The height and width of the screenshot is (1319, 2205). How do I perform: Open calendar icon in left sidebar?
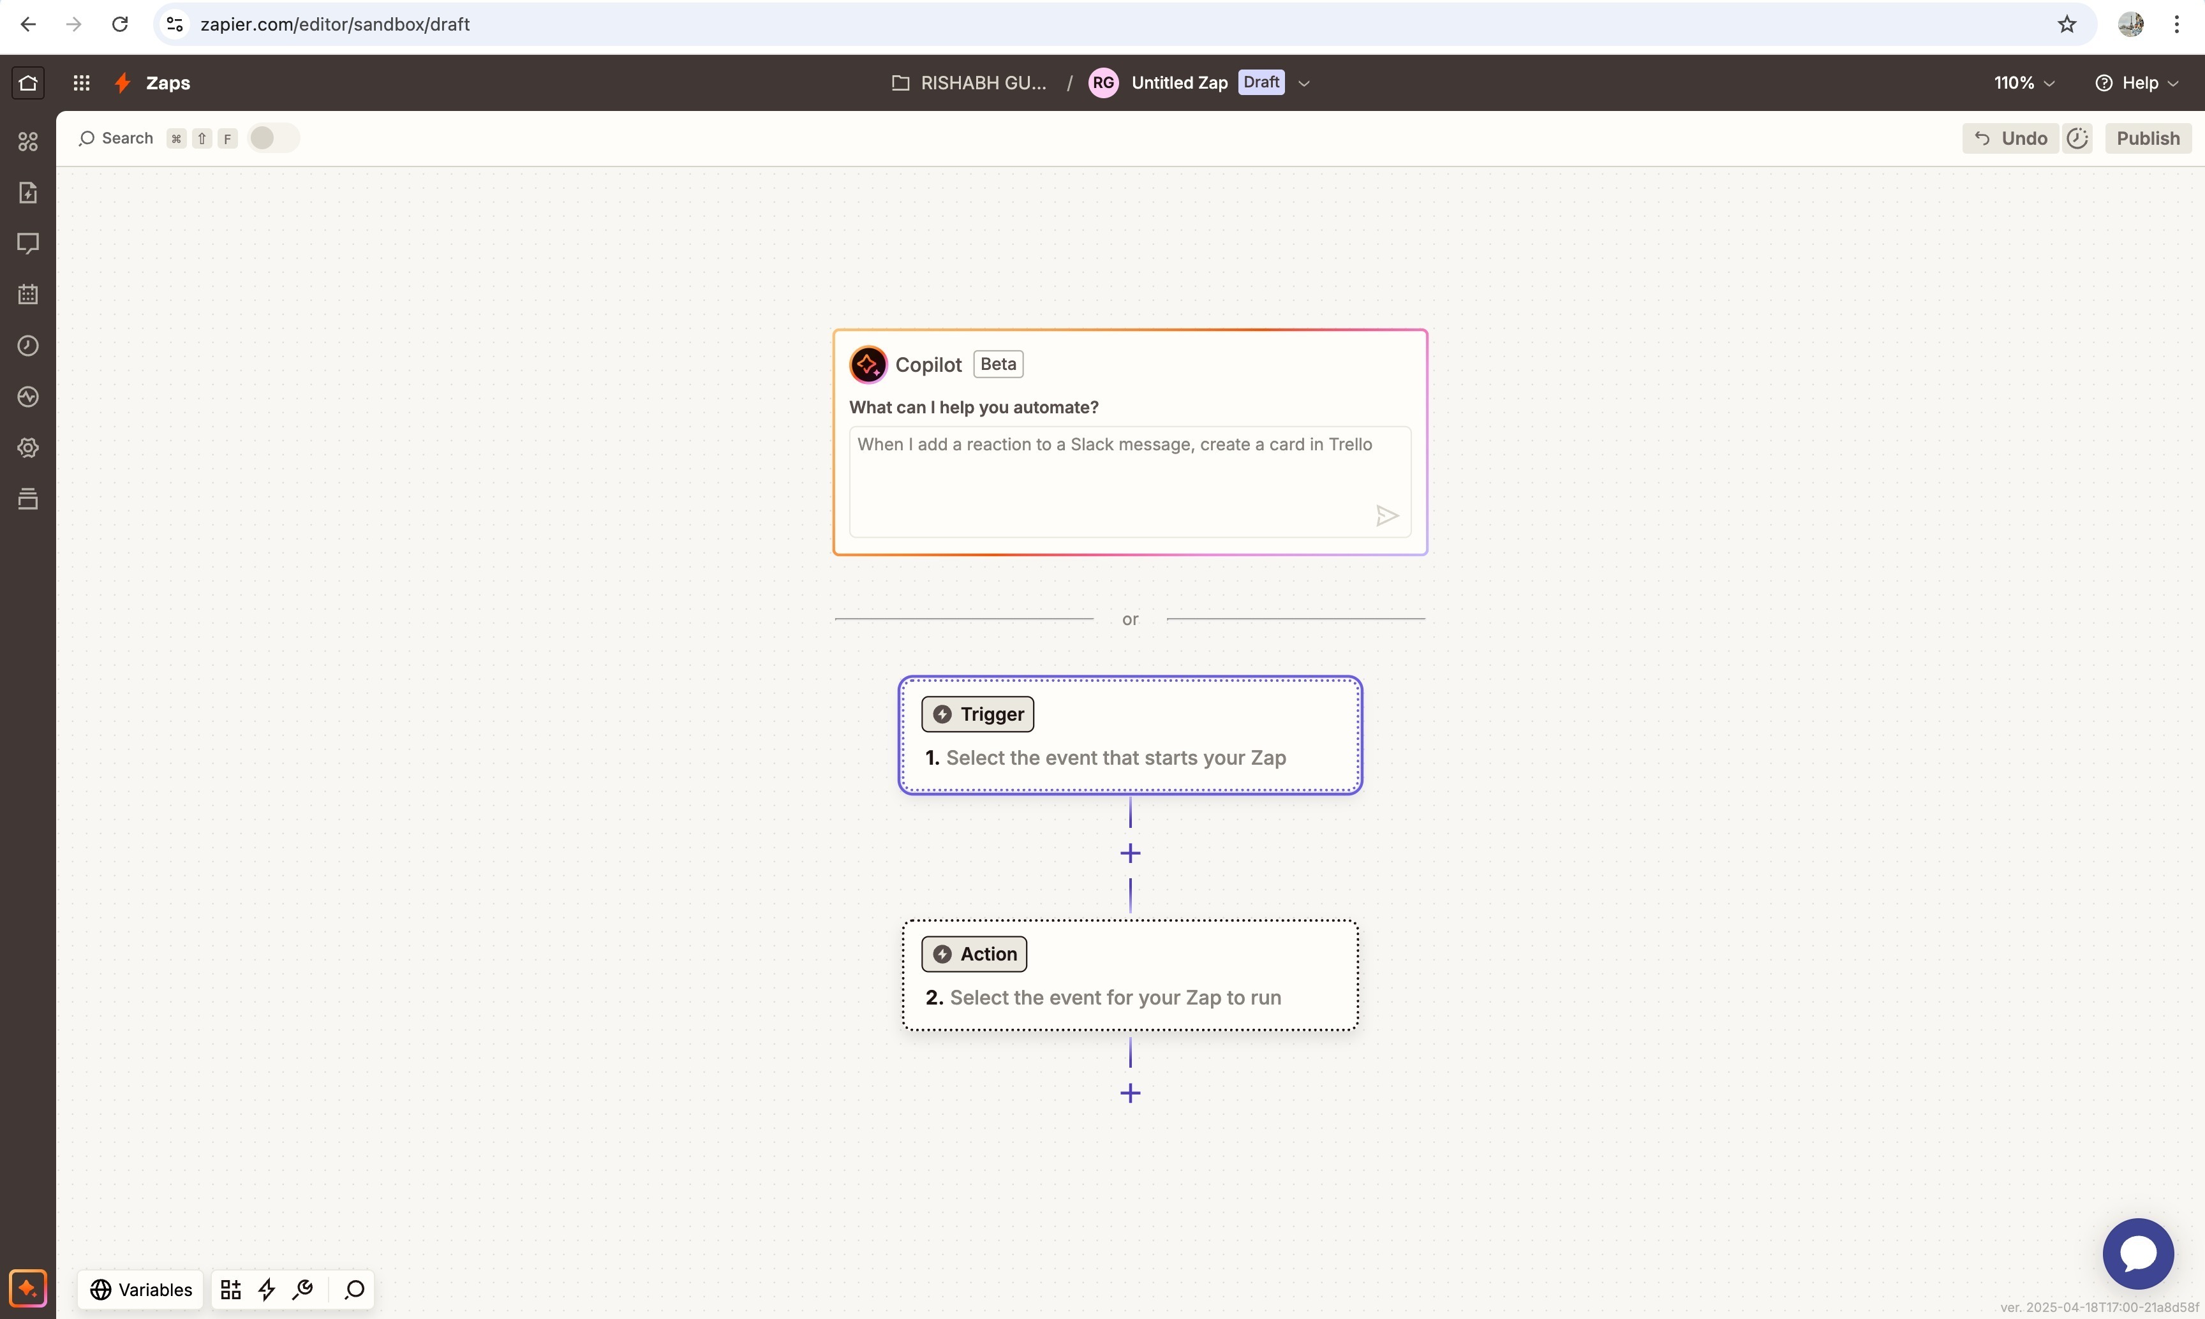(x=27, y=294)
